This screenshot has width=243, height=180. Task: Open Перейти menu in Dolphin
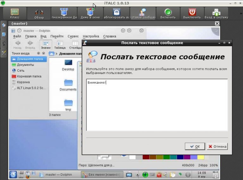tap(57, 36)
